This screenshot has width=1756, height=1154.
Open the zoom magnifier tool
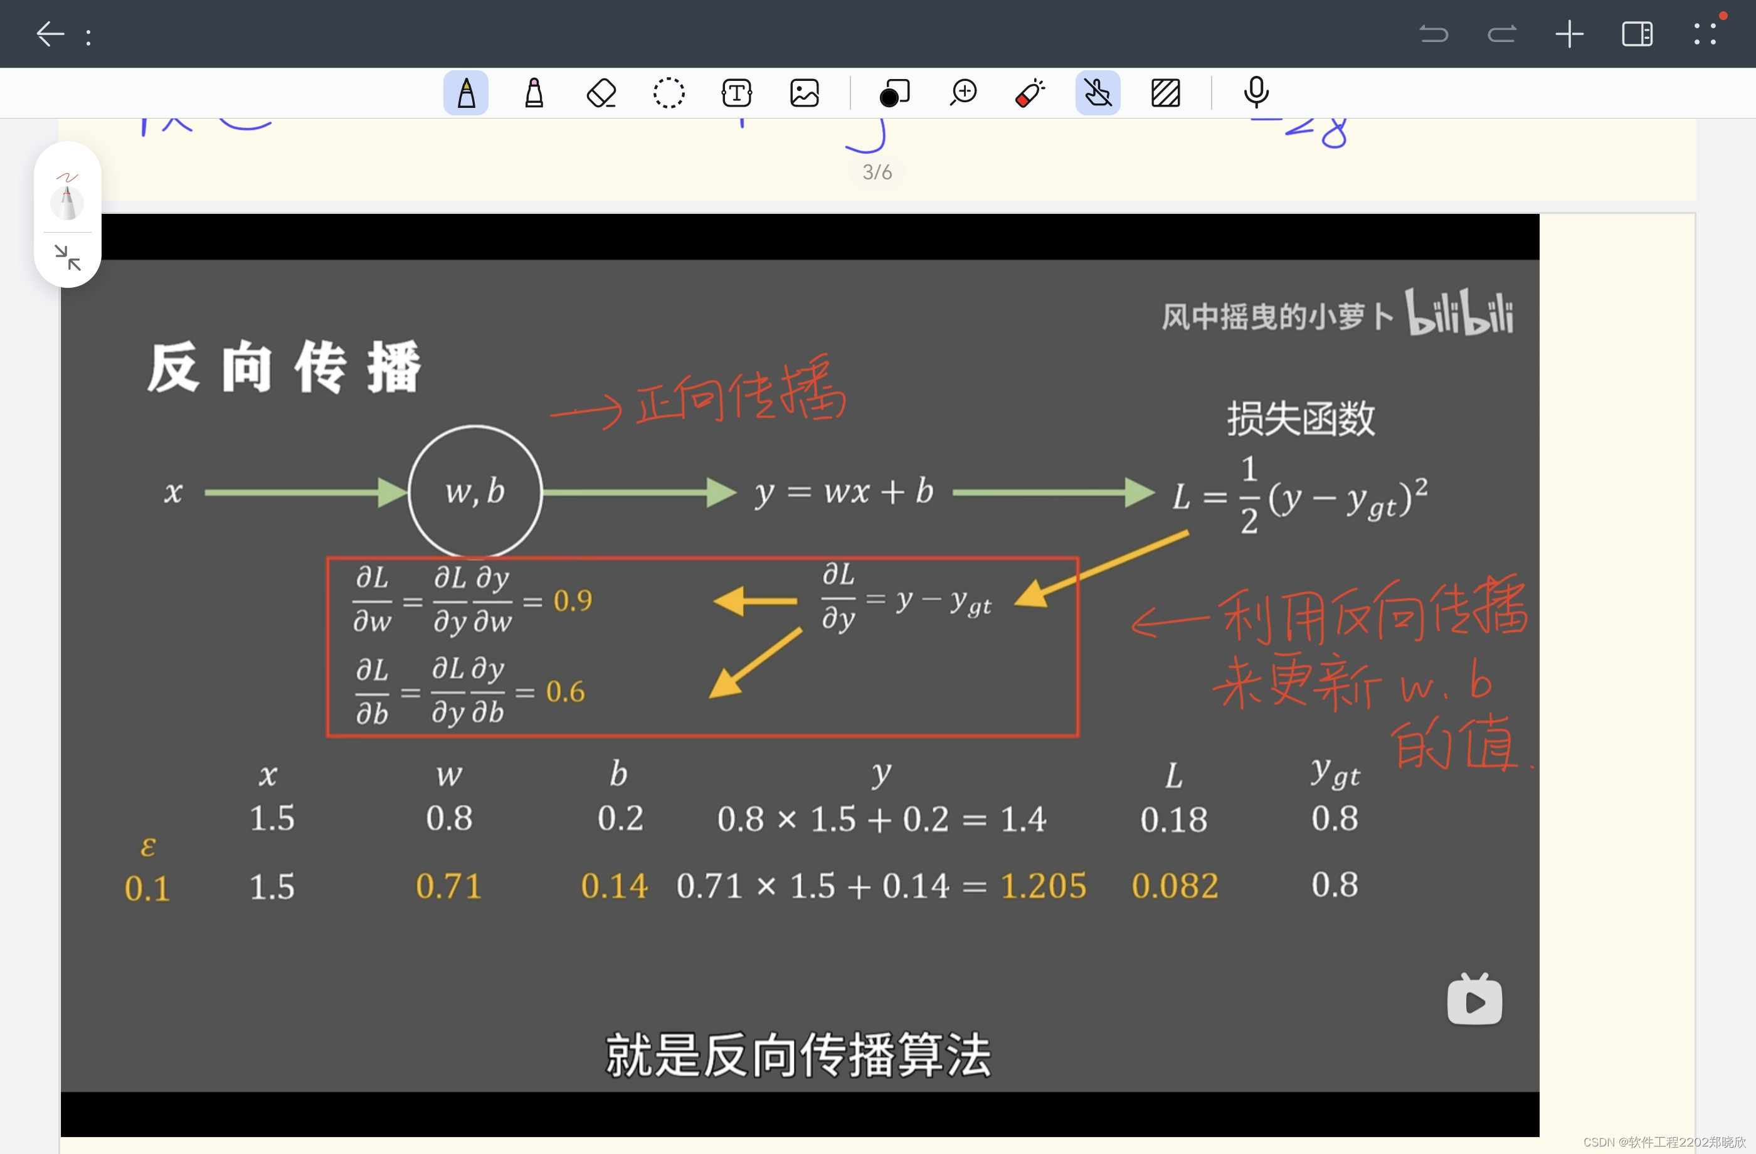(963, 93)
